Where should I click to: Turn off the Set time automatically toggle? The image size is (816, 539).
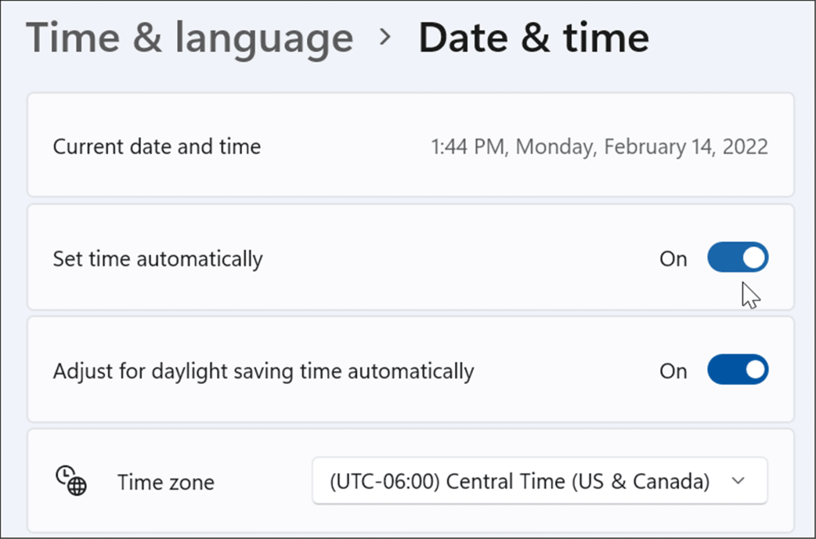[x=737, y=257]
